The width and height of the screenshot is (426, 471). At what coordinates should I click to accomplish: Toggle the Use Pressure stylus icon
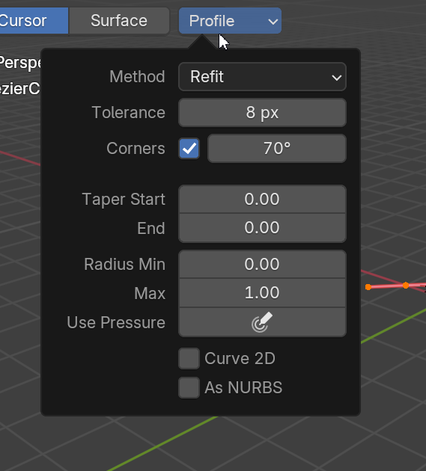click(x=262, y=322)
